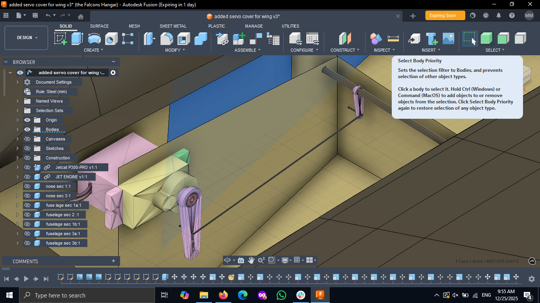Open the Zoom tool in navigation bar
The height and width of the screenshot is (303, 540).
click(x=261, y=260)
